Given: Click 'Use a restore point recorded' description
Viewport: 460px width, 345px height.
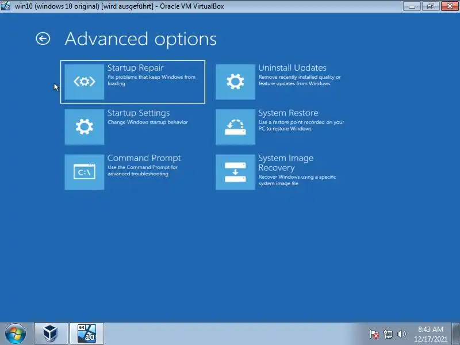Looking at the screenshot, I should 301,125.
